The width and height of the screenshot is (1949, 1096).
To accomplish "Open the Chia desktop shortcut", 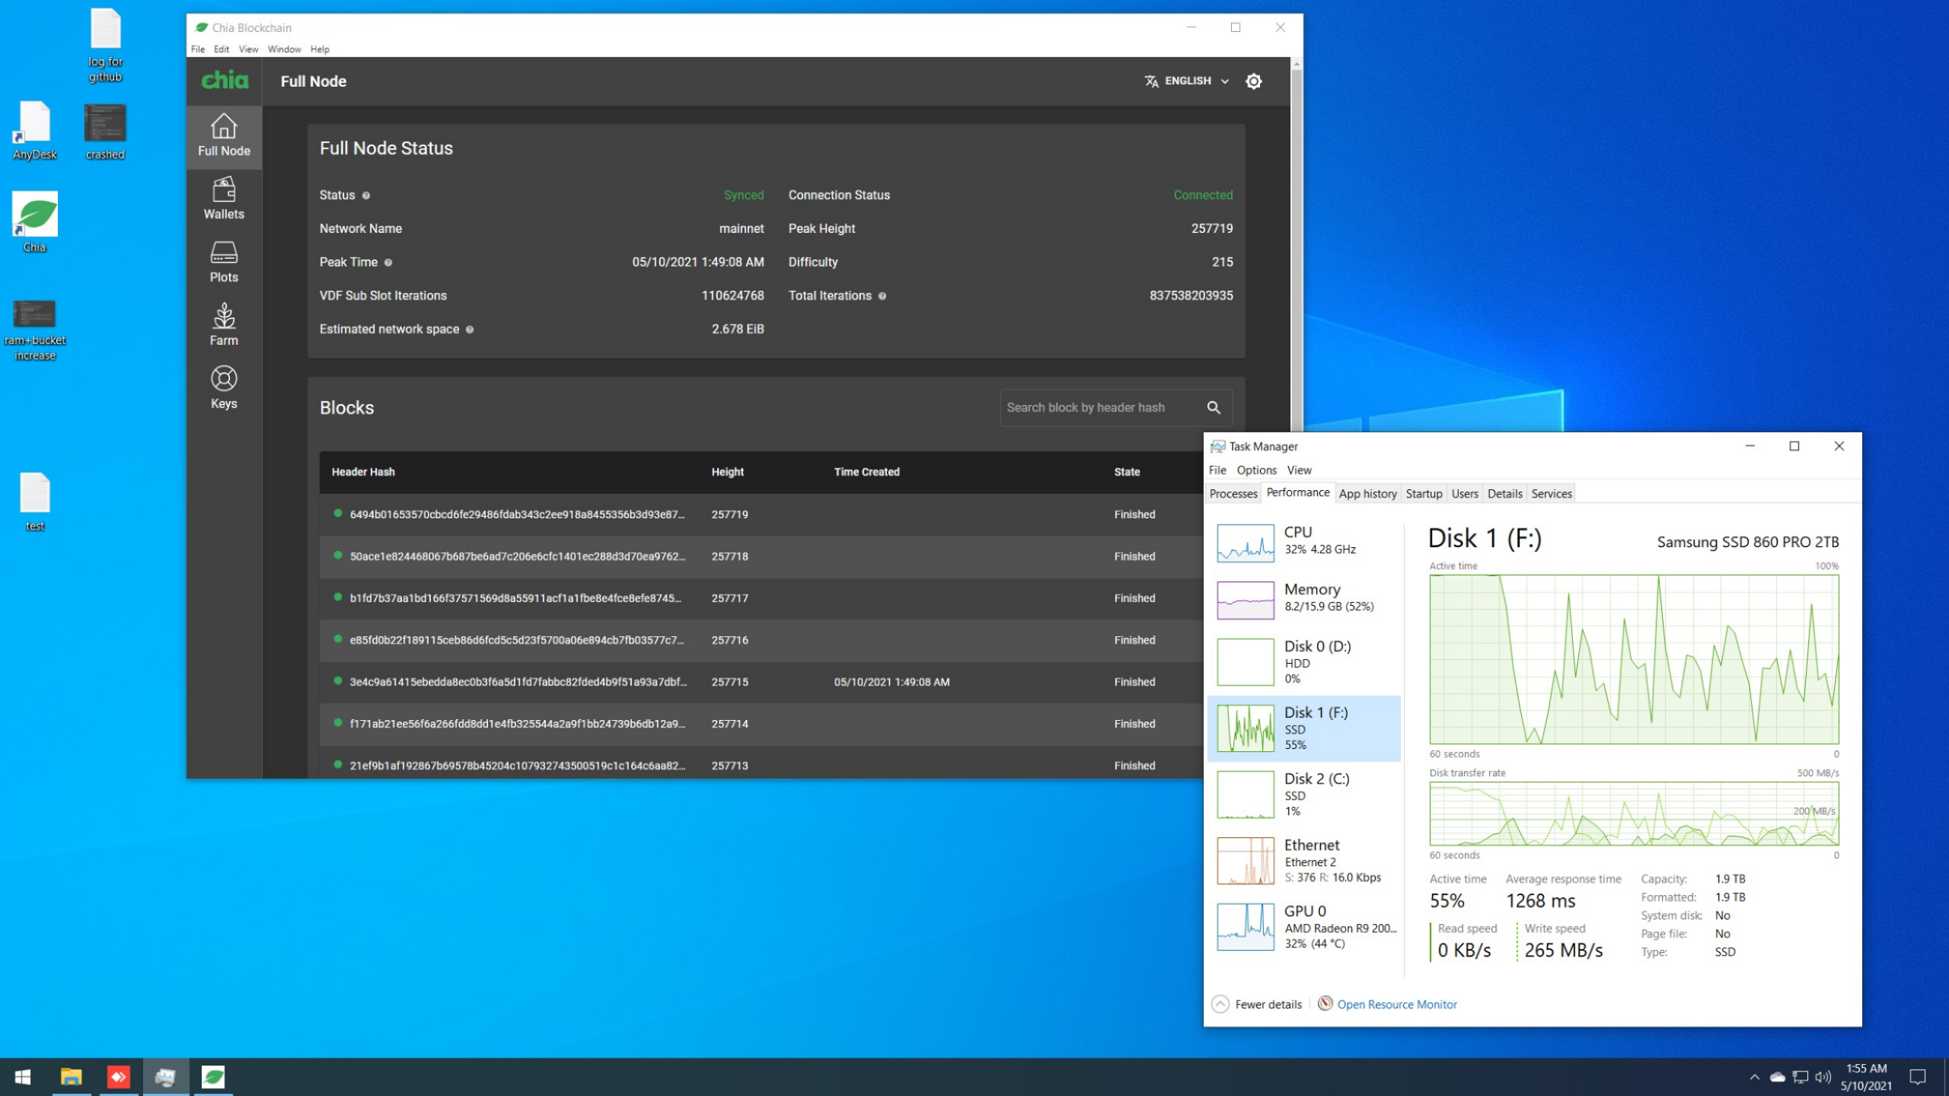I will 34,222.
